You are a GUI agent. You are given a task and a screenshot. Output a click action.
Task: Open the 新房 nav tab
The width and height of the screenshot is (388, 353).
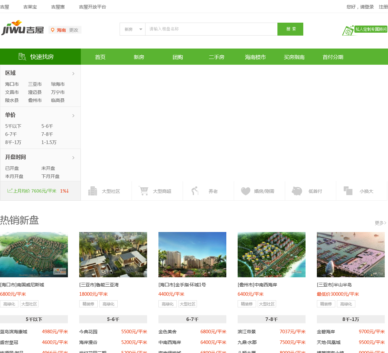click(139, 57)
